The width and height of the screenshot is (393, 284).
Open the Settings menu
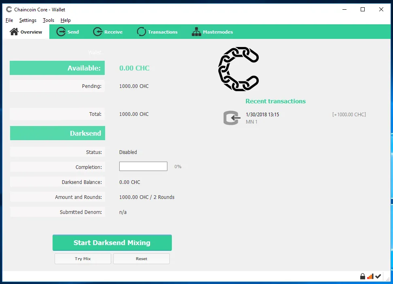pyautogui.click(x=28, y=20)
